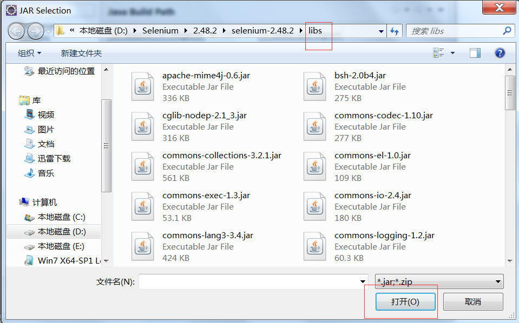Select commons-io-2.4.jar file icon
The width and height of the screenshot is (519, 323).
point(315,206)
